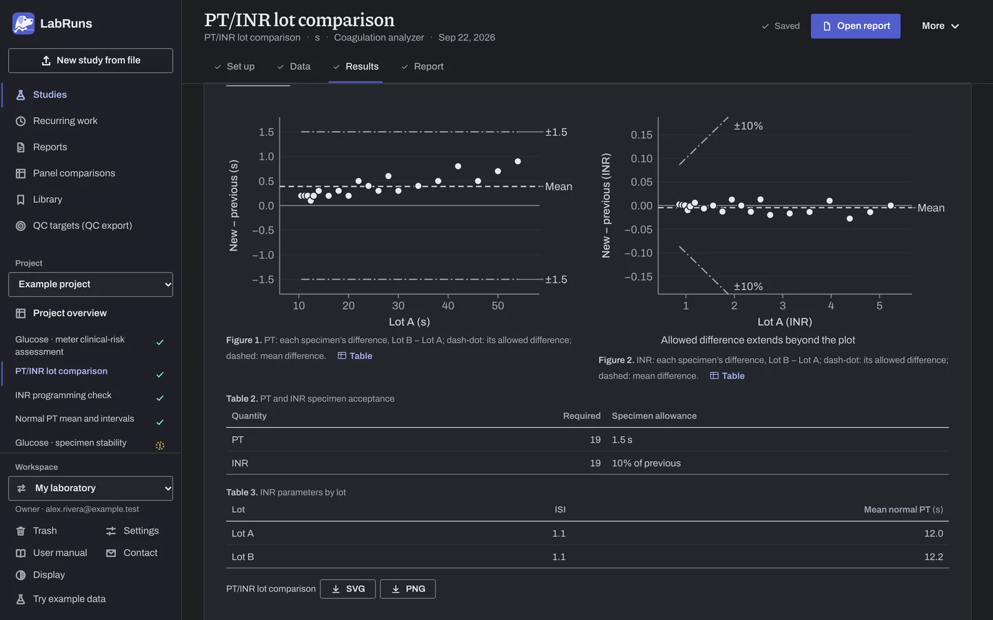The image size is (993, 620).
Task: Open the Table link under Figure 2
Action: pos(727,376)
